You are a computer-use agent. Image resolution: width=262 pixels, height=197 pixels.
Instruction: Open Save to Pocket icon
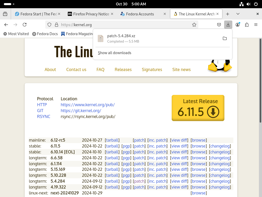(219, 25)
